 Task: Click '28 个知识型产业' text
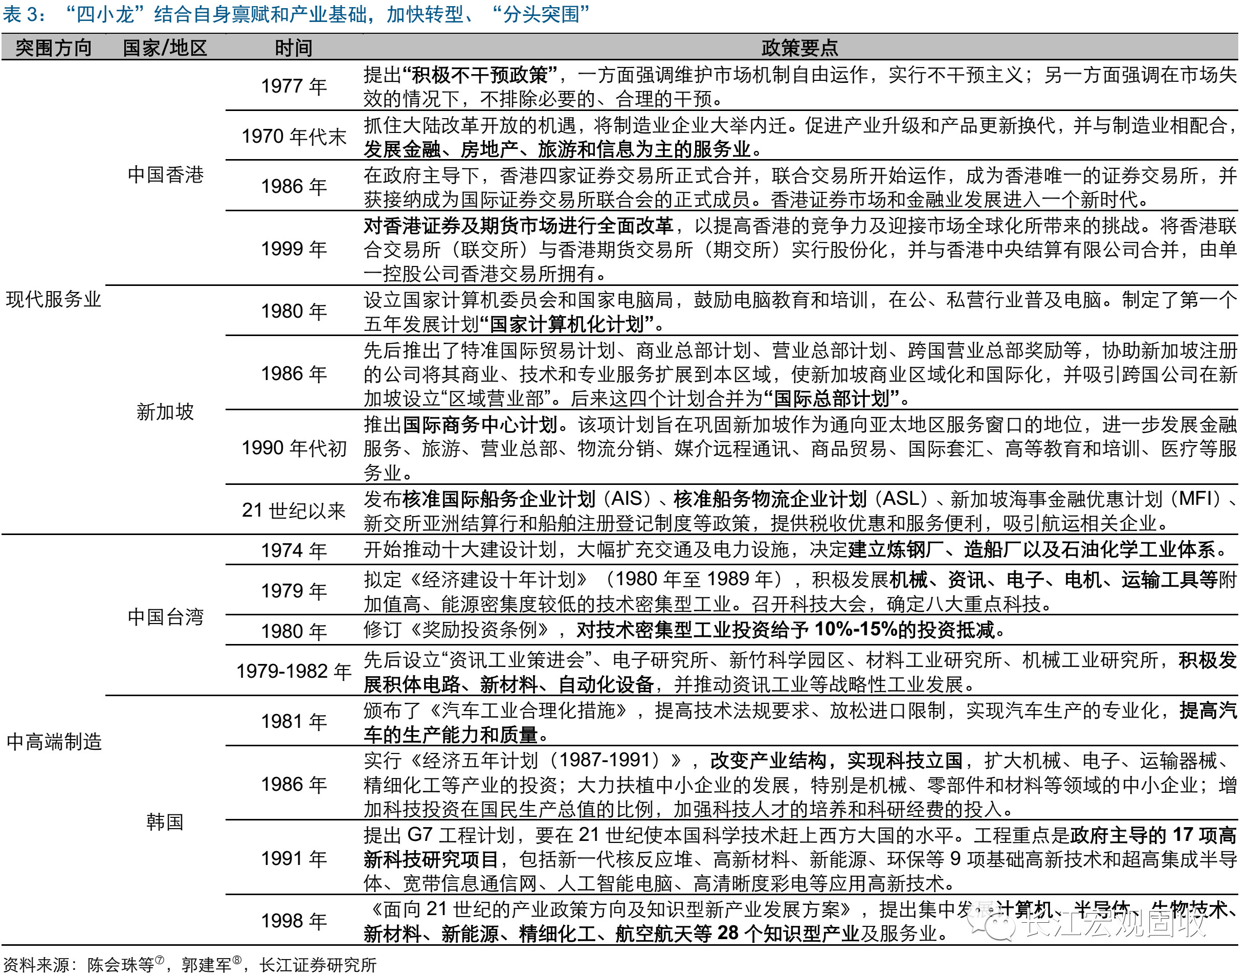pos(788,933)
